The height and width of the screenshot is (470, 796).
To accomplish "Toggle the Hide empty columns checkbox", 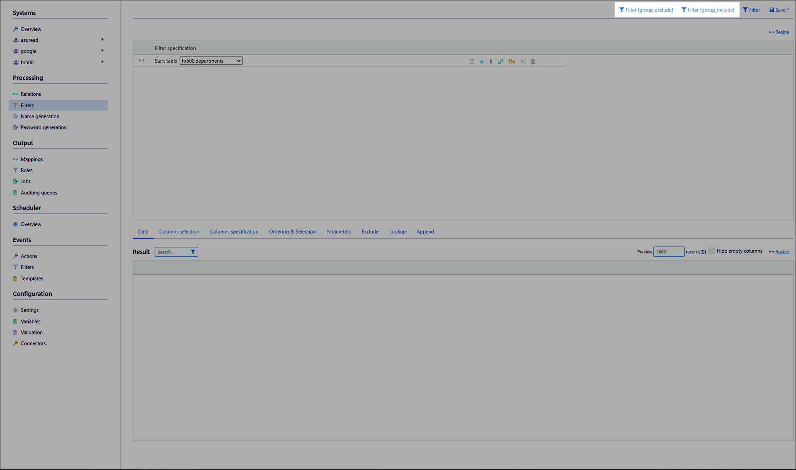I will coord(712,251).
